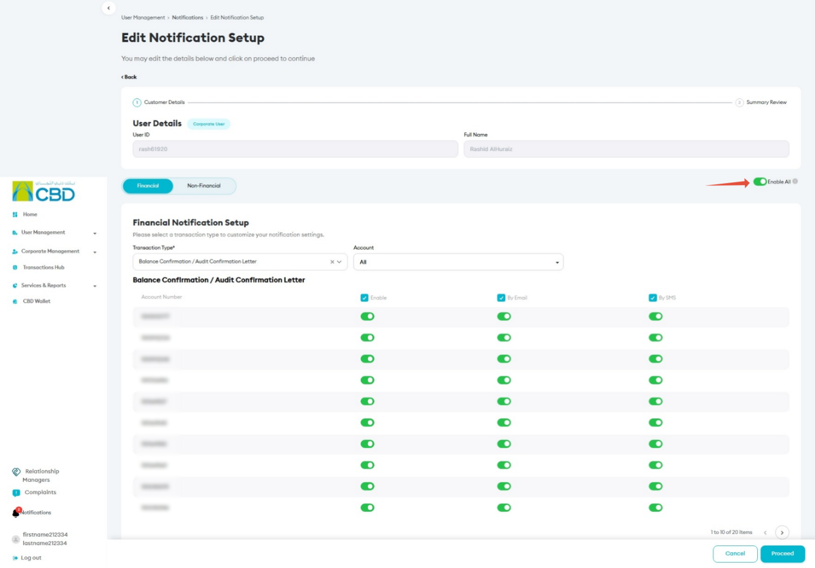This screenshot has width=815, height=568.
Task: Toggle Enable switch in the first account row
Action: tap(368, 316)
